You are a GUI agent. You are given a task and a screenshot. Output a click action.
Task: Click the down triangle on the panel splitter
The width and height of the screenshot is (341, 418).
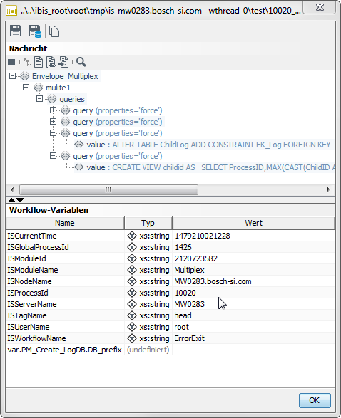(x=20, y=200)
